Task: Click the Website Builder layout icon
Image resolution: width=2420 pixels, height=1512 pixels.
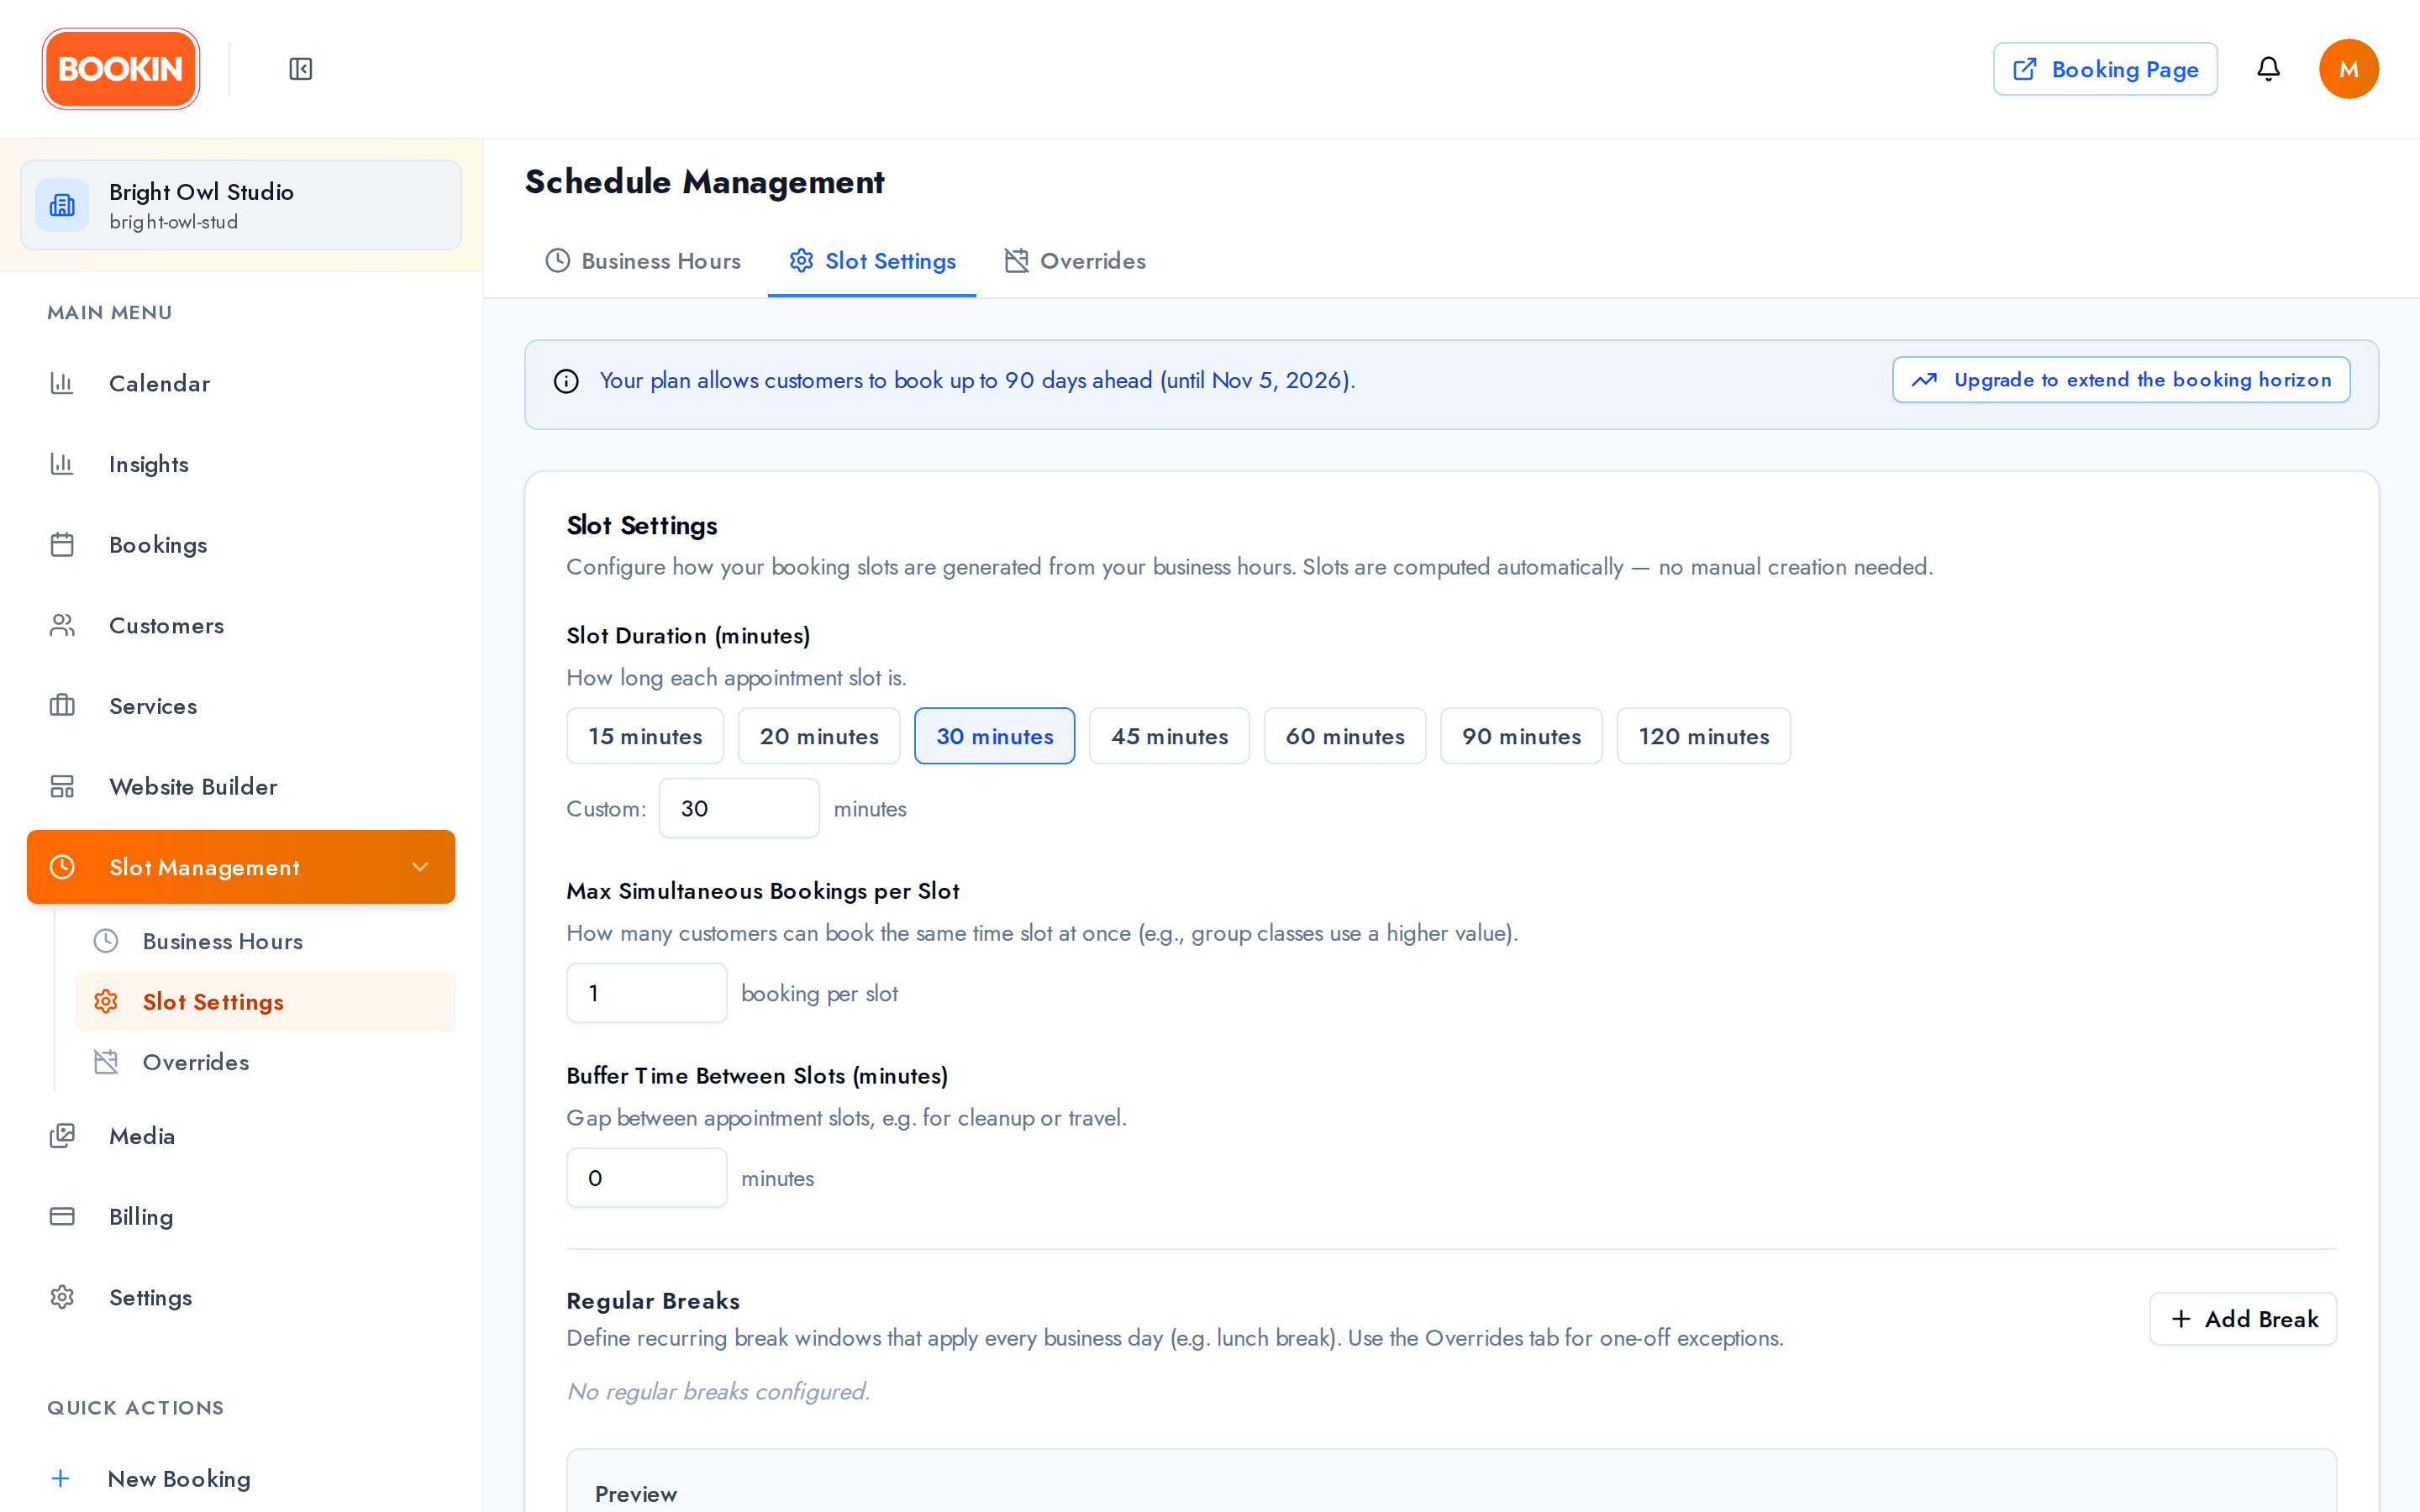Action: (x=62, y=787)
